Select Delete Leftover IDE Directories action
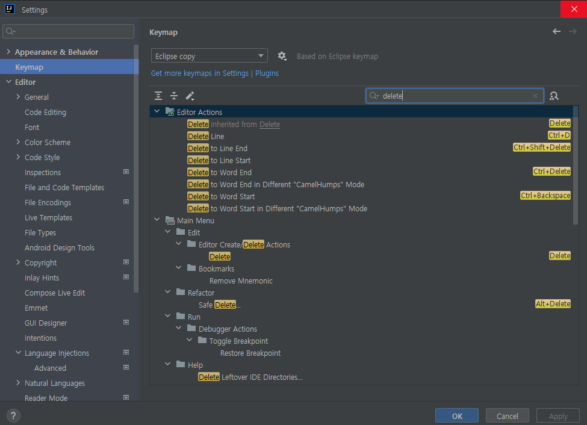The width and height of the screenshot is (587, 425). pos(250,377)
